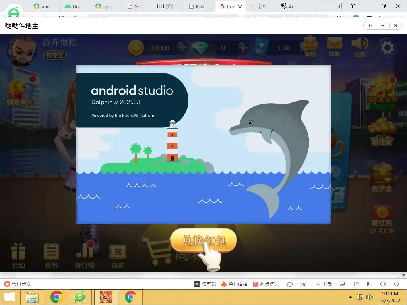Select the 新标 tab before the E2G tab
407x305 pixels.
(x=165, y=6)
